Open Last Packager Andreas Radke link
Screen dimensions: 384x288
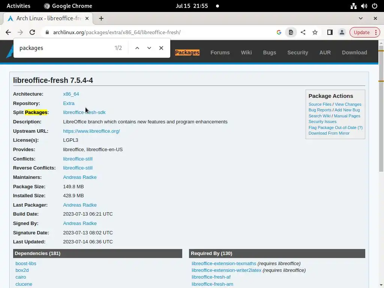(x=80, y=205)
